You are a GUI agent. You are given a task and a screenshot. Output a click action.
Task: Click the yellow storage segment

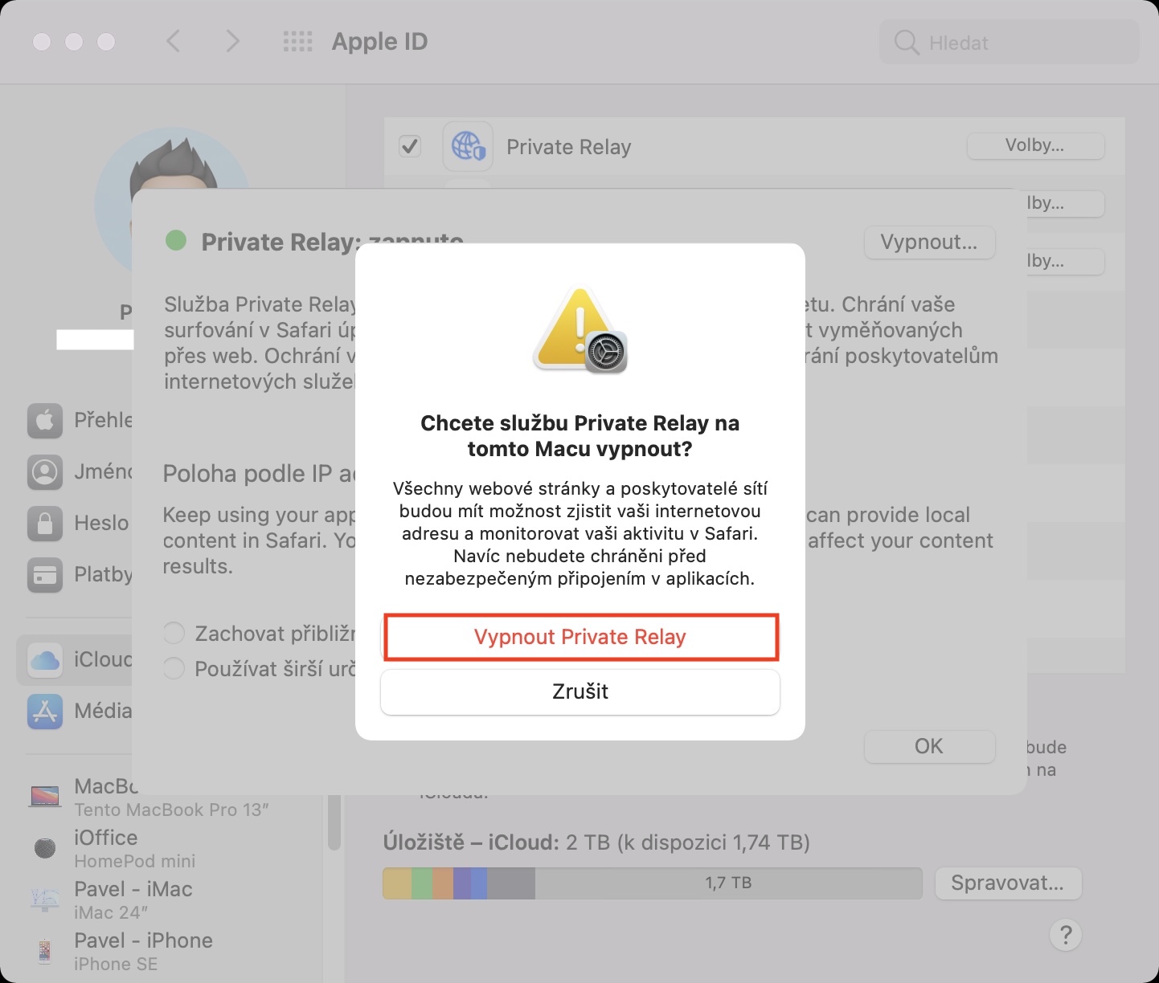click(x=397, y=883)
